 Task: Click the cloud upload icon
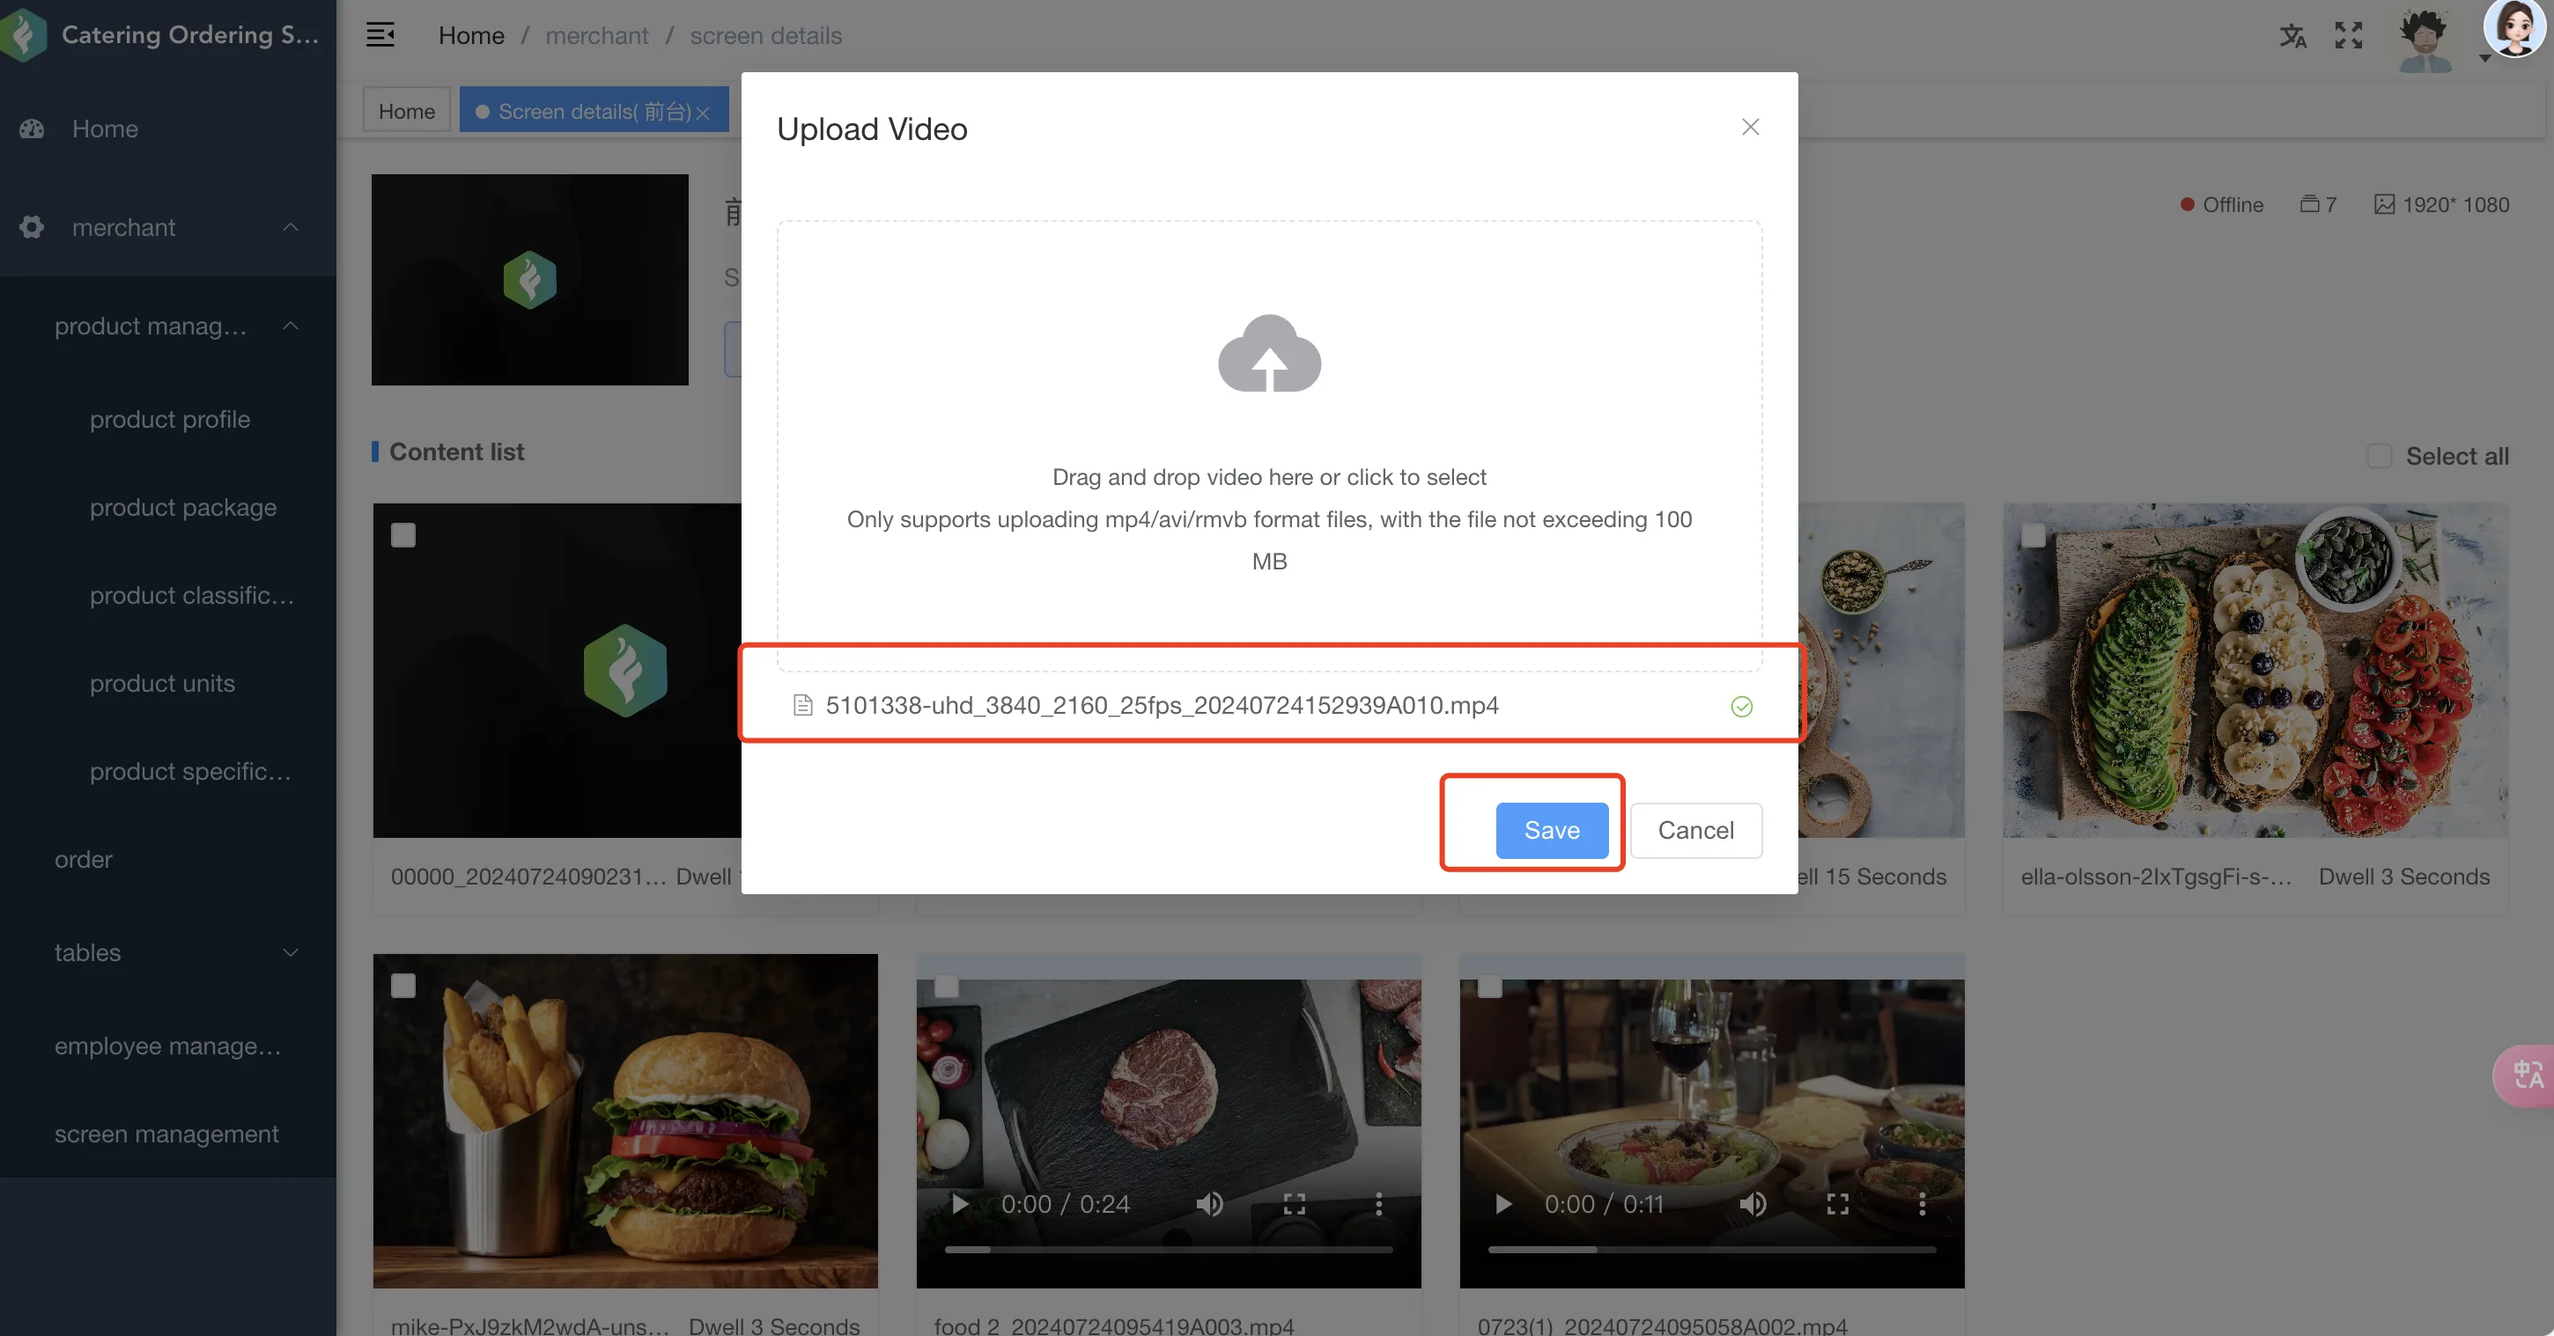coord(1269,354)
